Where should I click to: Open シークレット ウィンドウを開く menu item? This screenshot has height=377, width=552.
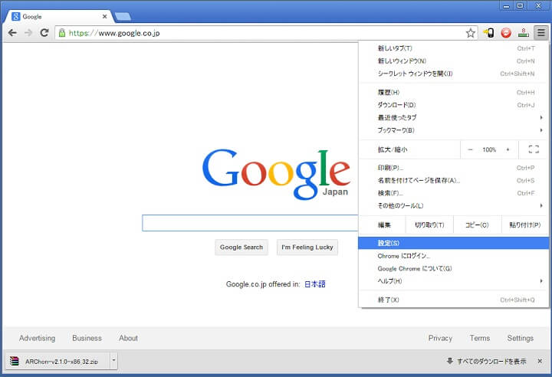coord(454,74)
